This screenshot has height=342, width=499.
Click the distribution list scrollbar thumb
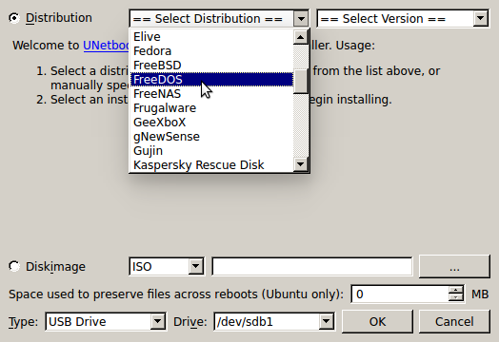pyautogui.click(x=300, y=82)
